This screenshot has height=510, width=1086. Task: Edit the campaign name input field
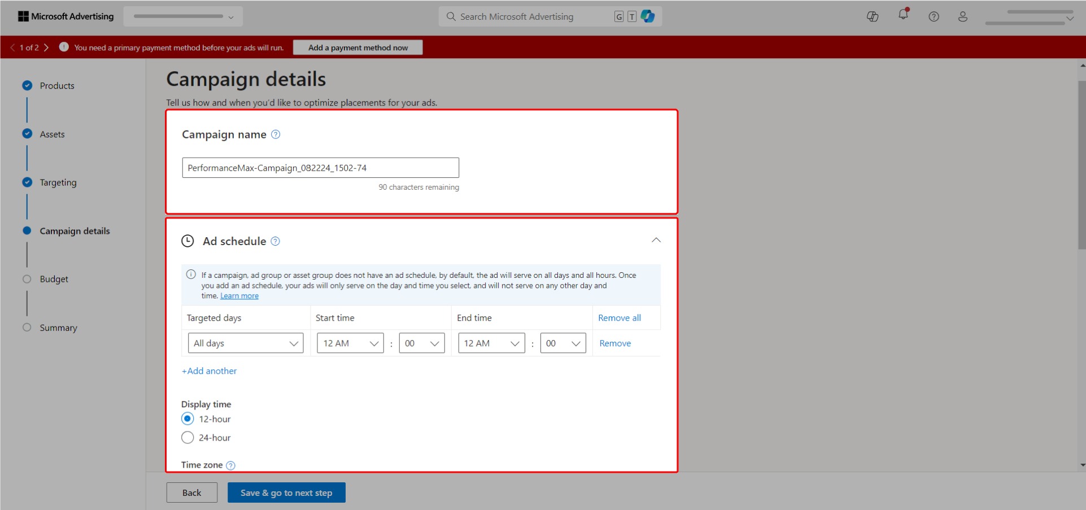coord(320,167)
